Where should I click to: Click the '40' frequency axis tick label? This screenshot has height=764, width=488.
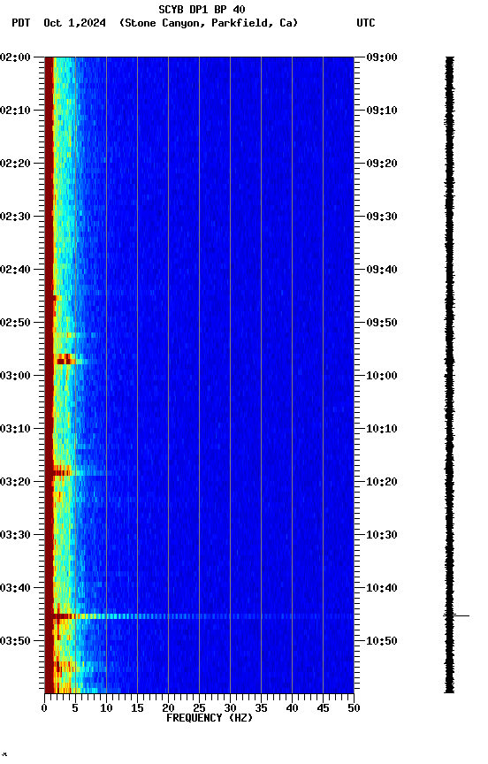pos(292,708)
